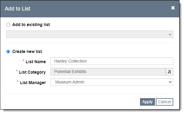The image size is (184, 114).
Task: Click the List Name field containing Hanley Collection
Action: point(112,61)
